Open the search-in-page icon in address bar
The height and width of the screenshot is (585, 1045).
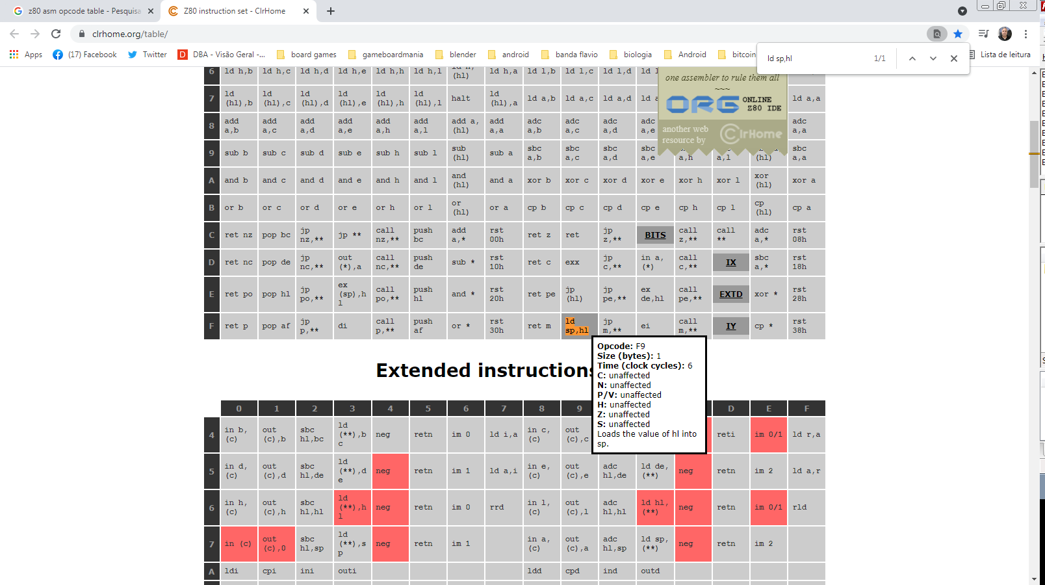936,34
